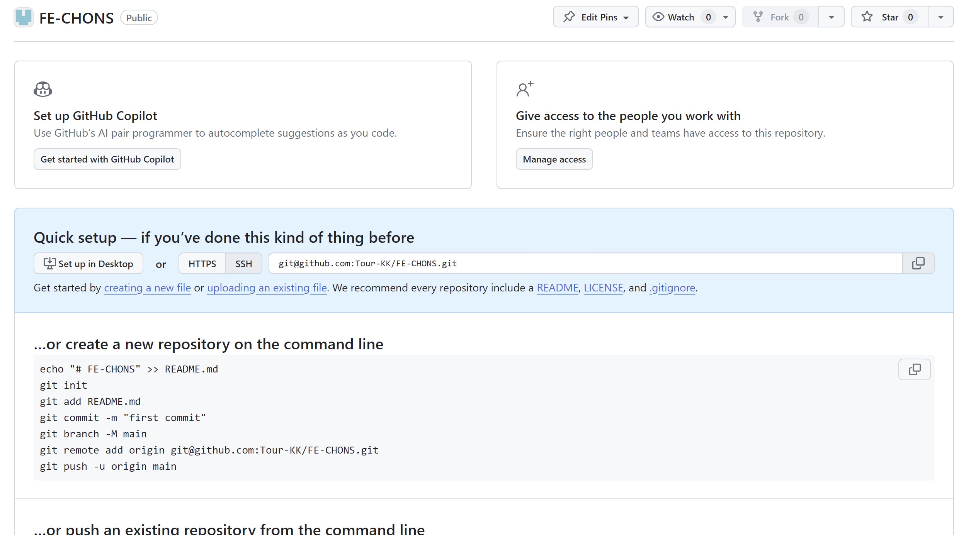Click the desktop download icon
Screen dimensions: 971x535
49,263
